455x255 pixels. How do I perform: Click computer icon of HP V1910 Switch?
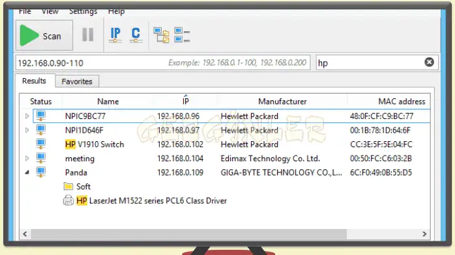pos(40,144)
